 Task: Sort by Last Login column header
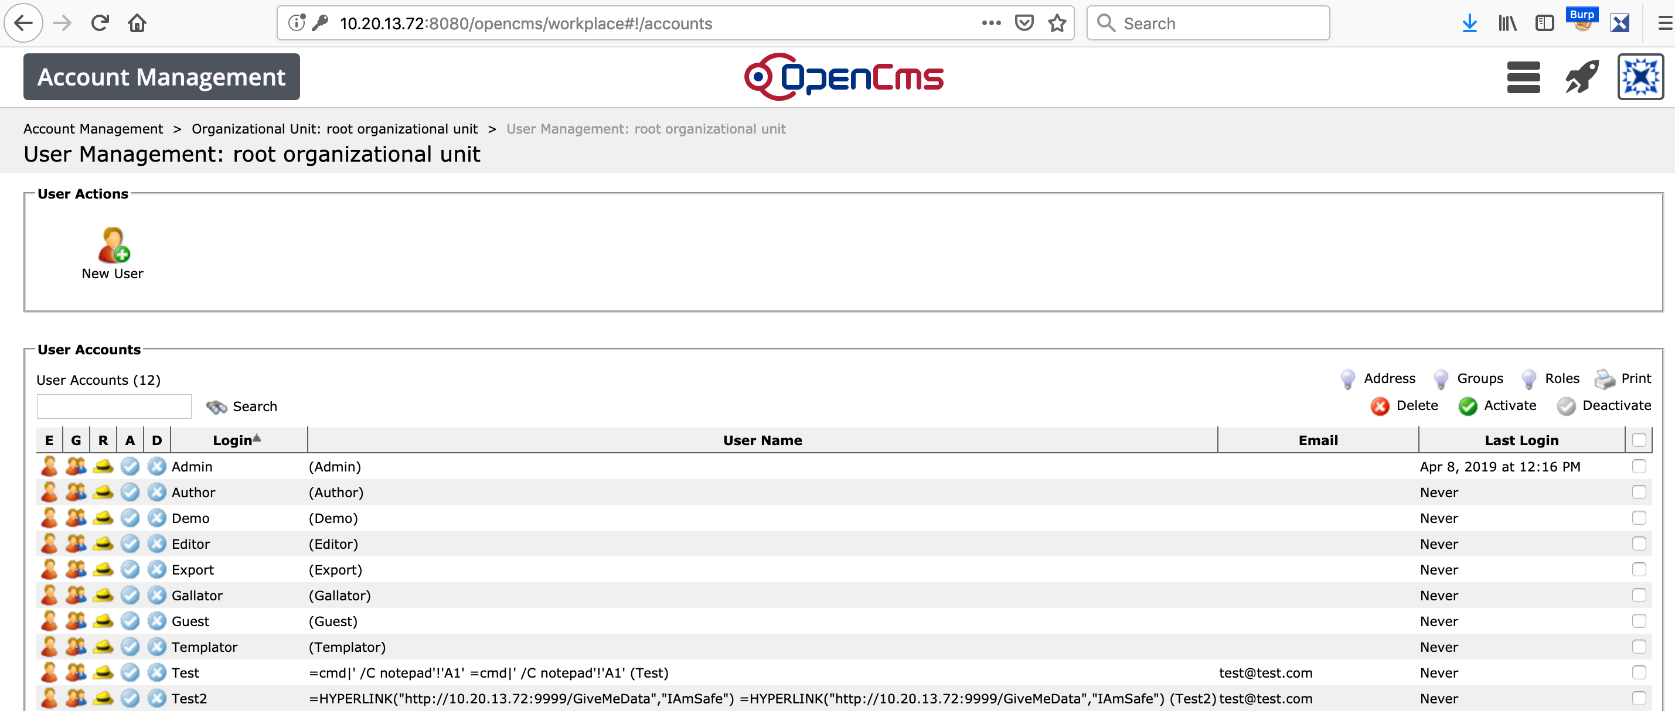(x=1521, y=440)
